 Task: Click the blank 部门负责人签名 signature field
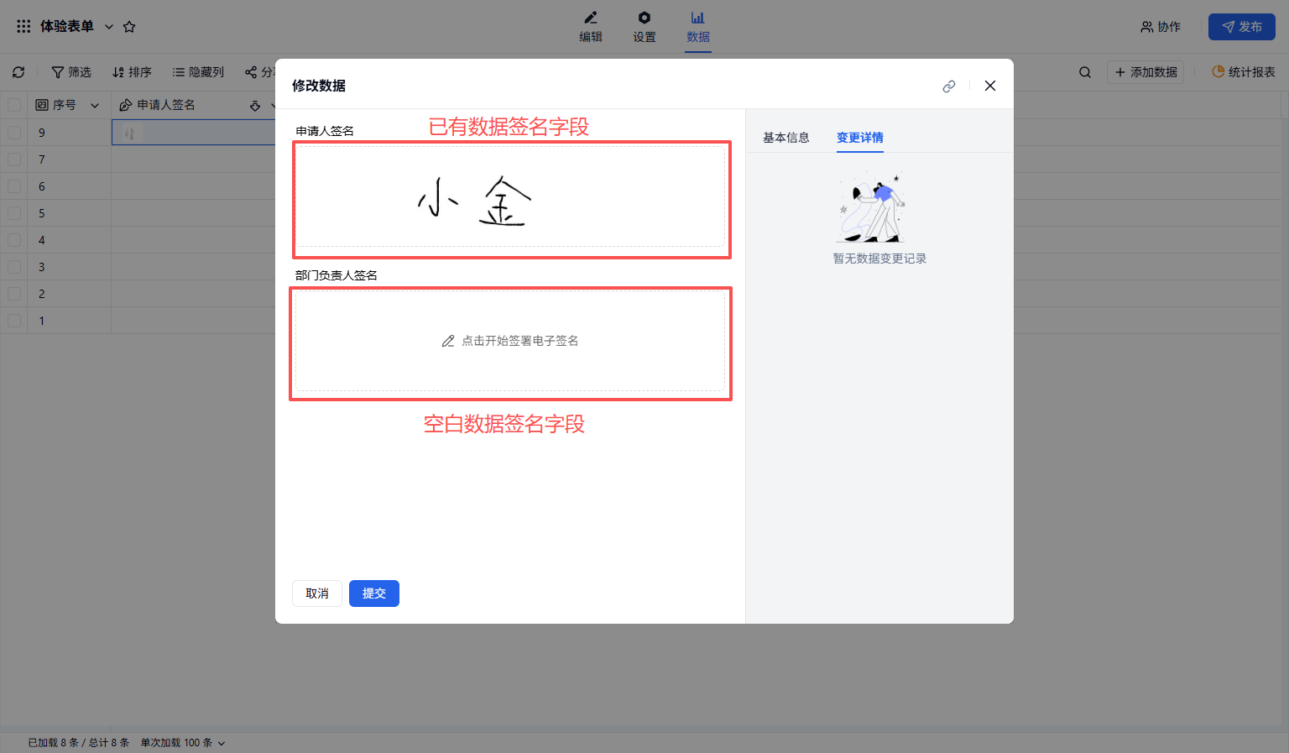(510, 341)
